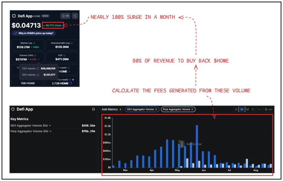Click the $458.56m DEX volume value
The width and height of the screenshot is (283, 181).
click(88, 126)
